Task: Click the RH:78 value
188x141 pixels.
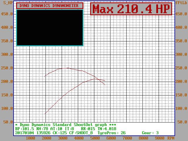Action: (x=42, y=129)
